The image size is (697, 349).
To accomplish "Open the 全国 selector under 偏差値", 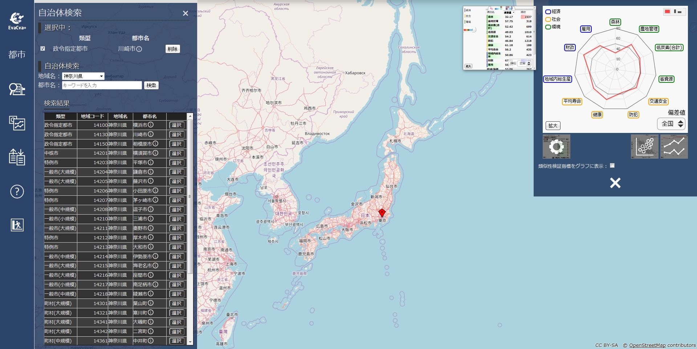I will (671, 124).
